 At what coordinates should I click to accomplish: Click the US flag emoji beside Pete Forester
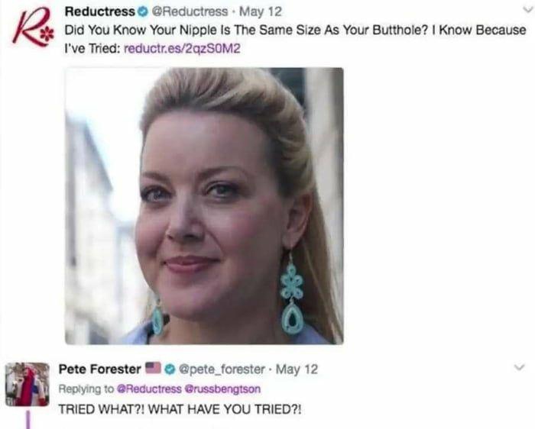point(153,368)
